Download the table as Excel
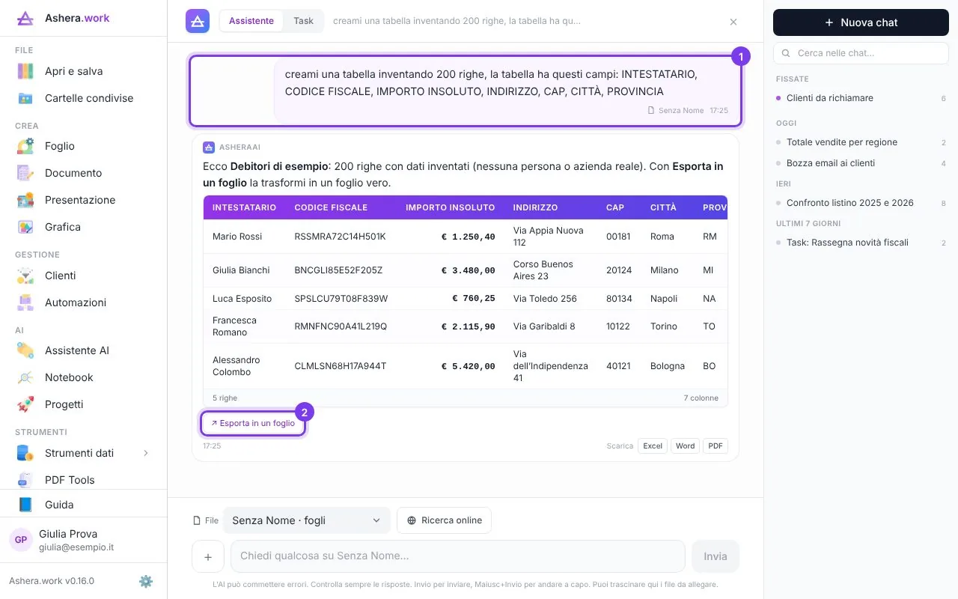This screenshot has height=599, width=958. pos(653,446)
